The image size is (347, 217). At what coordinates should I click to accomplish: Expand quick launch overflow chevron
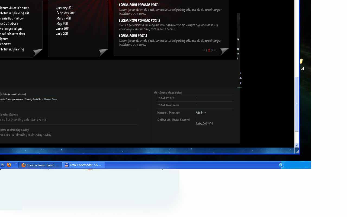[15, 164]
